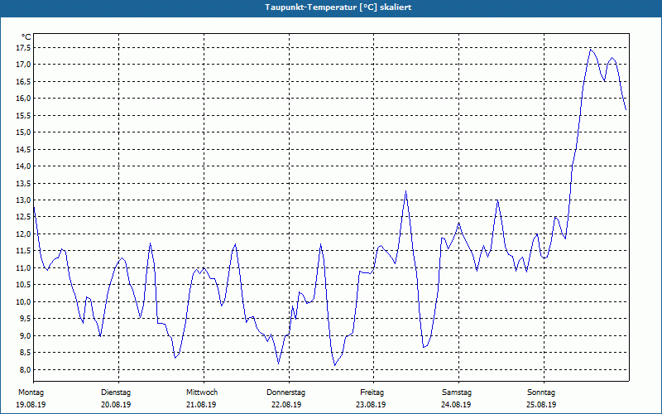Click the date 20.08.19
The image size is (662, 414).
[116, 405]
